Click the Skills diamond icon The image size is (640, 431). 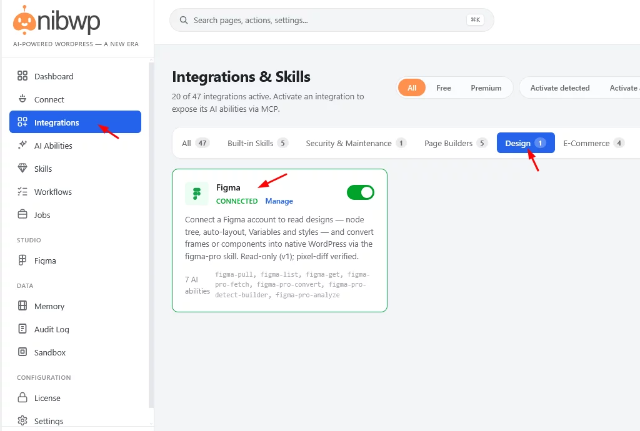[22, 168]
